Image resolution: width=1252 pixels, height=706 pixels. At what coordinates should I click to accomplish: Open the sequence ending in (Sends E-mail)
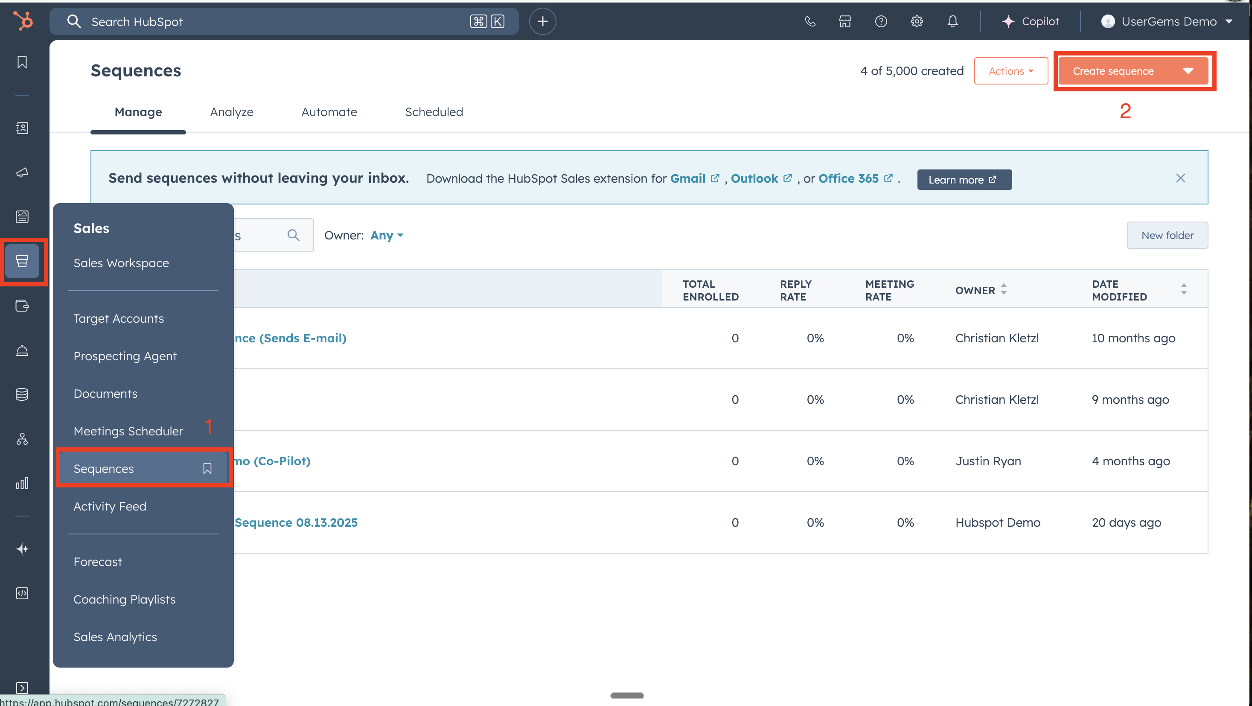pos(290,338)
